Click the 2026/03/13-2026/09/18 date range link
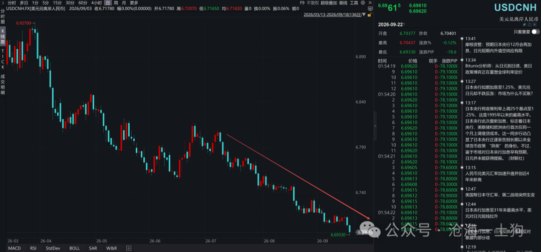Image resolution: width=541 pixels, height=252 pixels. click(x=332, y=15)
